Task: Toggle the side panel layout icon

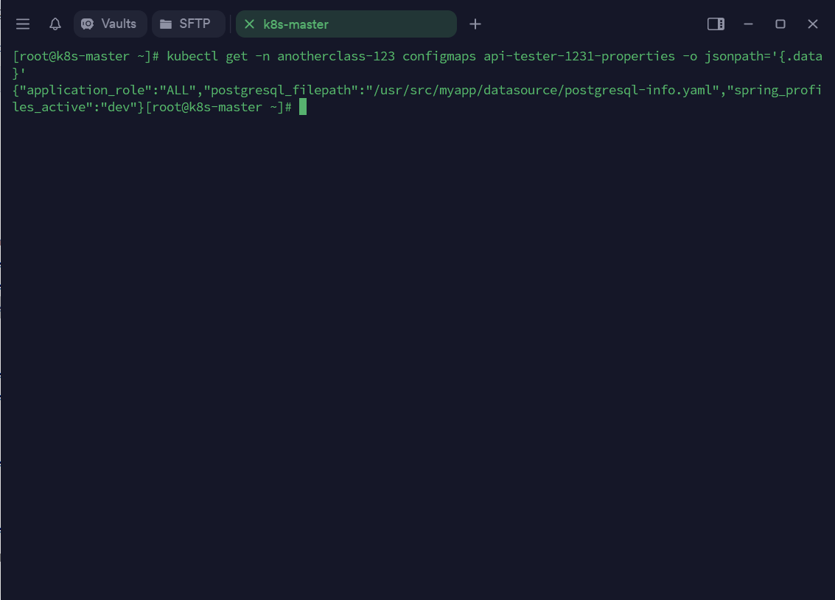Action: point(716,24)
